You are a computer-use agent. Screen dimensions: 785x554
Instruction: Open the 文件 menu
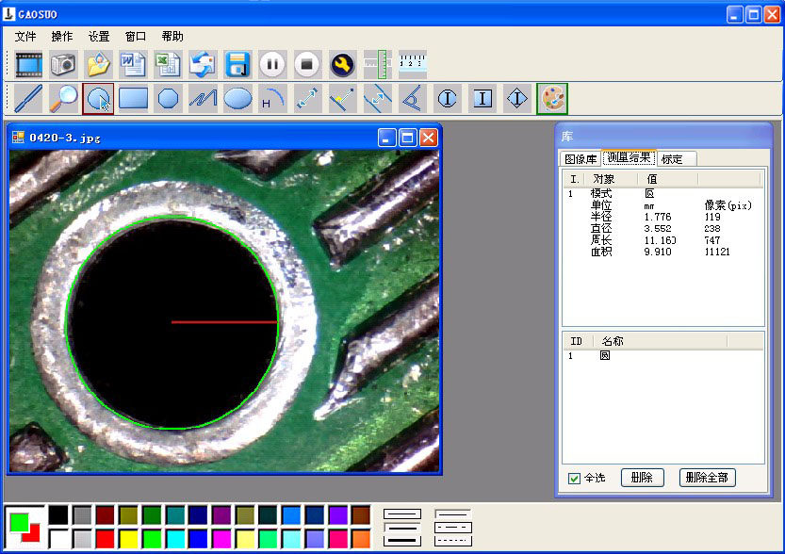click(25, 37)
